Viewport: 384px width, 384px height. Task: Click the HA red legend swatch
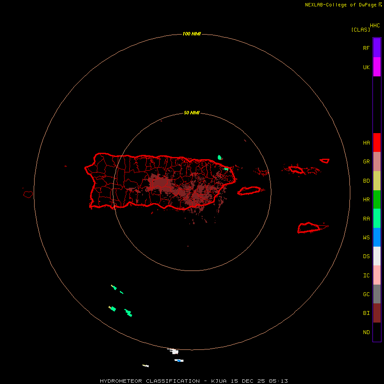377,143
